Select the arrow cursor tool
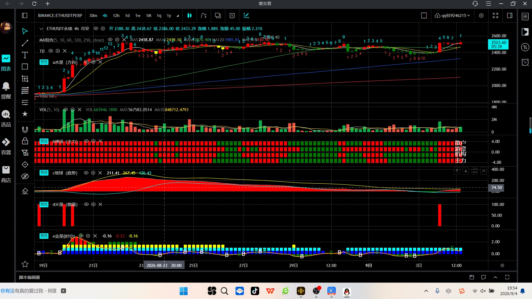Viewport: 532px width, 299px height. (x=25, y=31)
